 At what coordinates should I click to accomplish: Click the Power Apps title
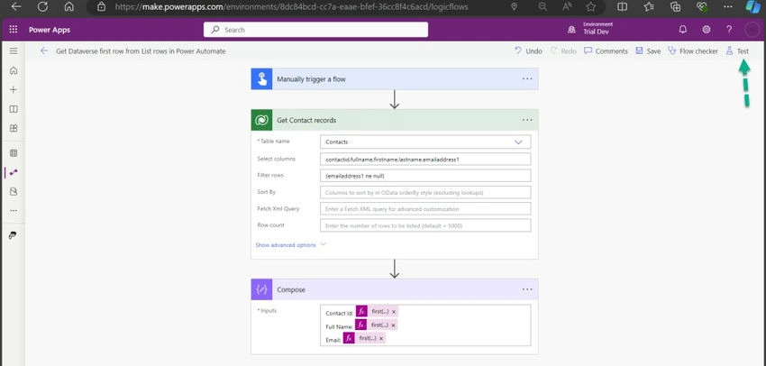[50, 30]
